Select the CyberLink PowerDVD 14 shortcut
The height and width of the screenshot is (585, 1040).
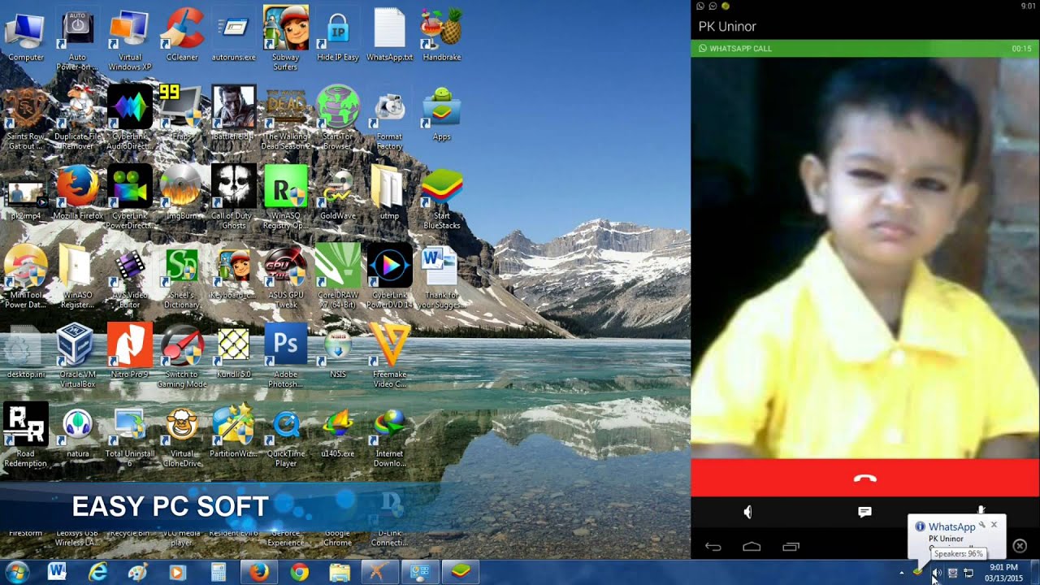[x=390, y=276]
